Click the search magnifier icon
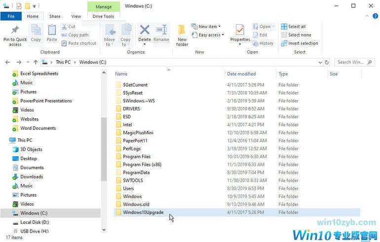This screenshot has height=242, width=380. click(370, 62)
